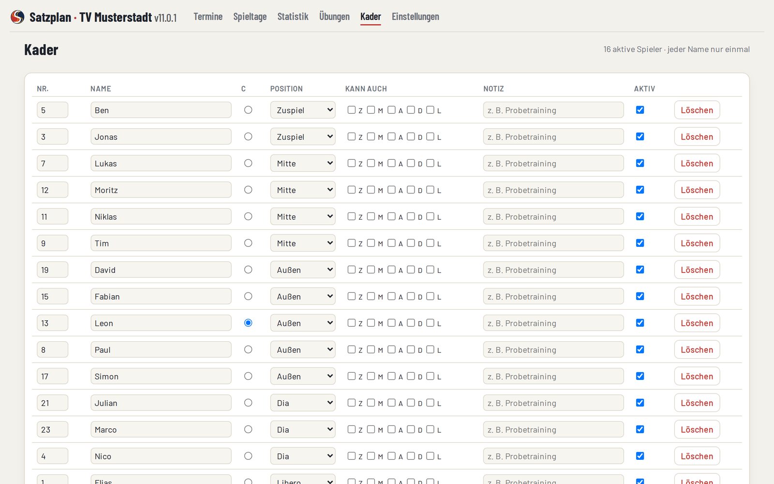
Task: Delete Tim with the Löschen button
Action: pos(697,243)
